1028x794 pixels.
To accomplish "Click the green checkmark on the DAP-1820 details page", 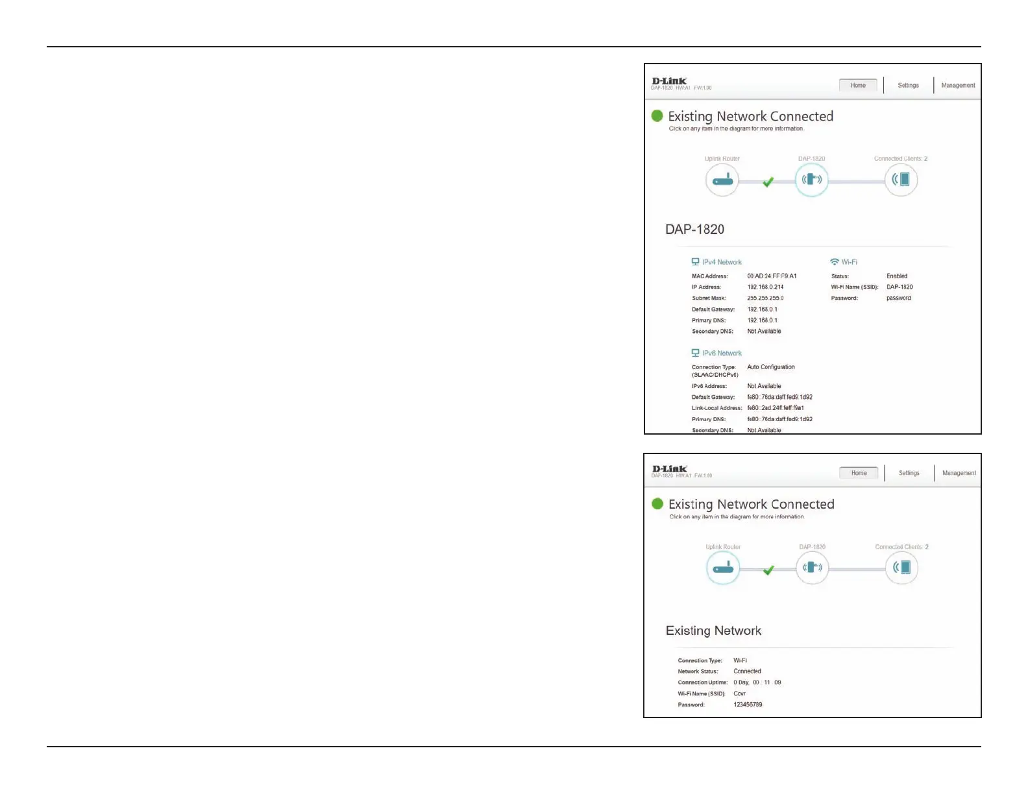I will (x=768, y=182).
